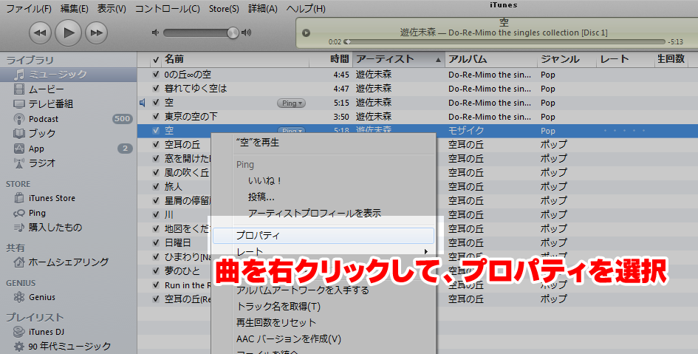The image size is (698, 354).
Task: Expand the レート submenu in the context menu
Action: pyautogui.click(x=324, y=251)
